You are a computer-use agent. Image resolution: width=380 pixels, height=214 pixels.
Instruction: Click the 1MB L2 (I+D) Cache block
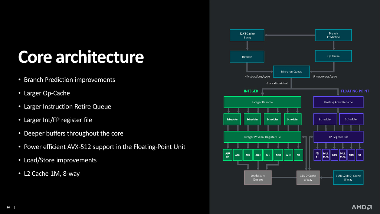click(x=348, y=178)
